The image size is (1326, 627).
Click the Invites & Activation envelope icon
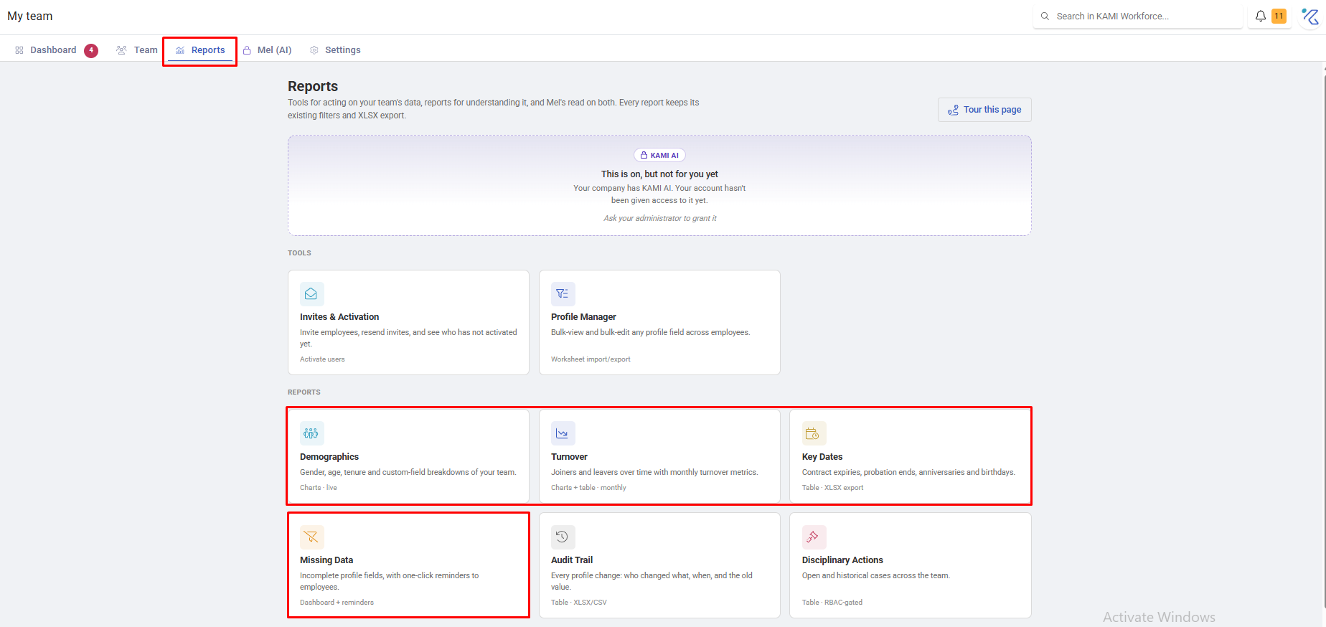311,293
